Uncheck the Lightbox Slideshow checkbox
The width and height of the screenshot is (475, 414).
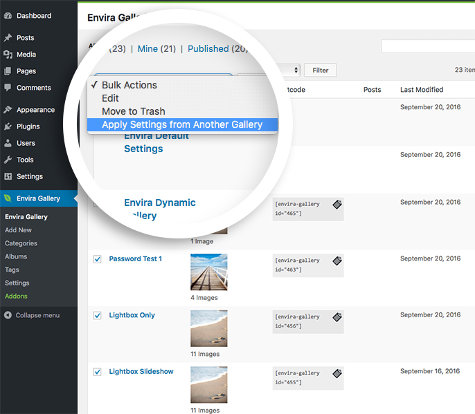pos(97,372)
